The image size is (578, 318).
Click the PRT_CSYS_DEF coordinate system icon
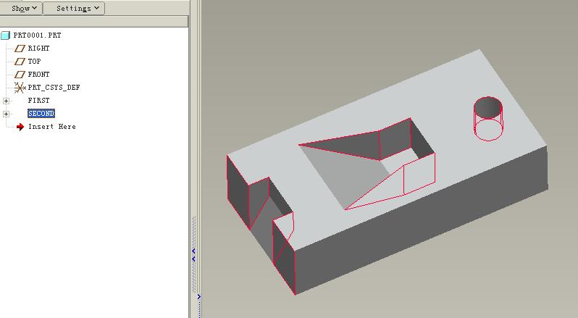pos(20,88)
